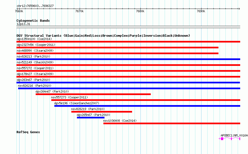Click the 7680k ruler label

[140, 11]
